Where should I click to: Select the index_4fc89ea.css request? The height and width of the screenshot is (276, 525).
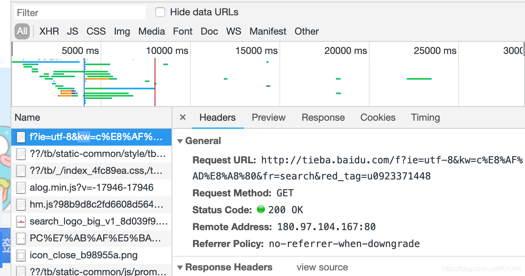(91, 171)
